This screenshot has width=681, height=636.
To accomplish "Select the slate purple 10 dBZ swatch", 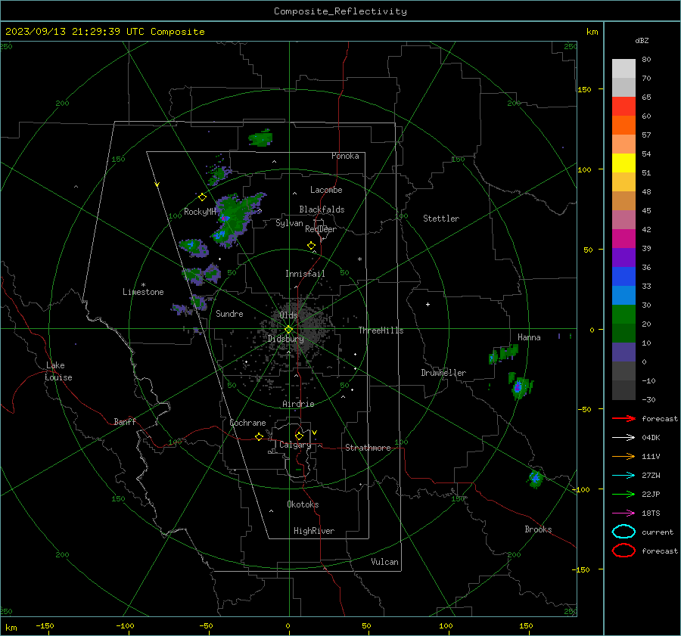I will pyautogui.click(x=623, y=352).
